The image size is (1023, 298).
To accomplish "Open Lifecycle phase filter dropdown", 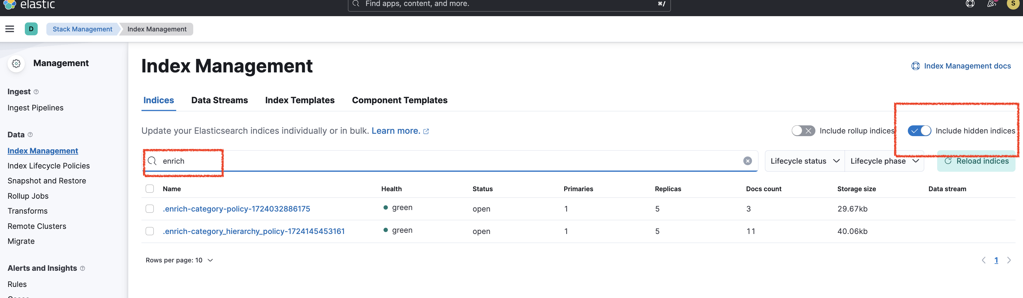I will click(885, 161).
